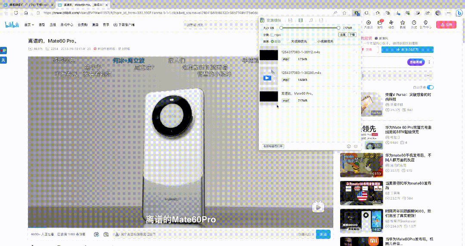The width and height of the screenshot is (465, 246).
Task: Open the browser ellipsis menu
Action: [x=449, y=13]
